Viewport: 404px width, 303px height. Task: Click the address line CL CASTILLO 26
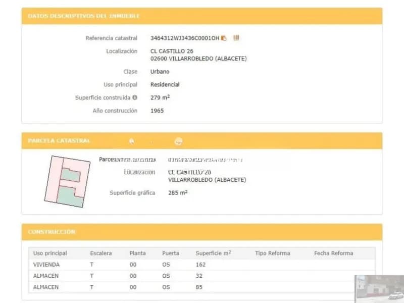point(172,51)
